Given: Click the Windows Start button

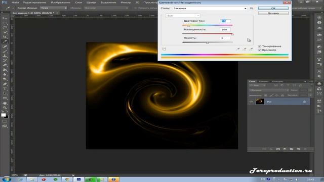Looking at the screenshot, I should [x=7, y=179].
